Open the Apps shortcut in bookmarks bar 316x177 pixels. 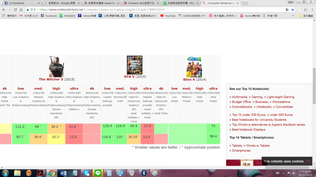10,16
